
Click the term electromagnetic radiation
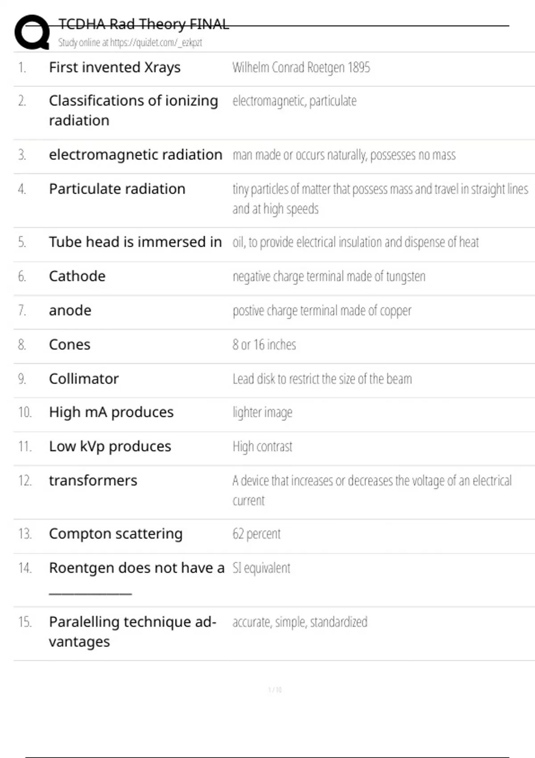click(135, 155)
